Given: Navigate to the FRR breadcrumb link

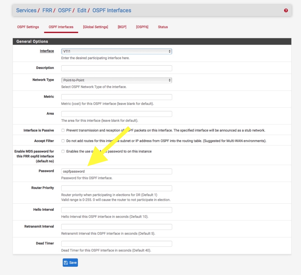Looking at the screenshot, I should [x=47, y=10].
